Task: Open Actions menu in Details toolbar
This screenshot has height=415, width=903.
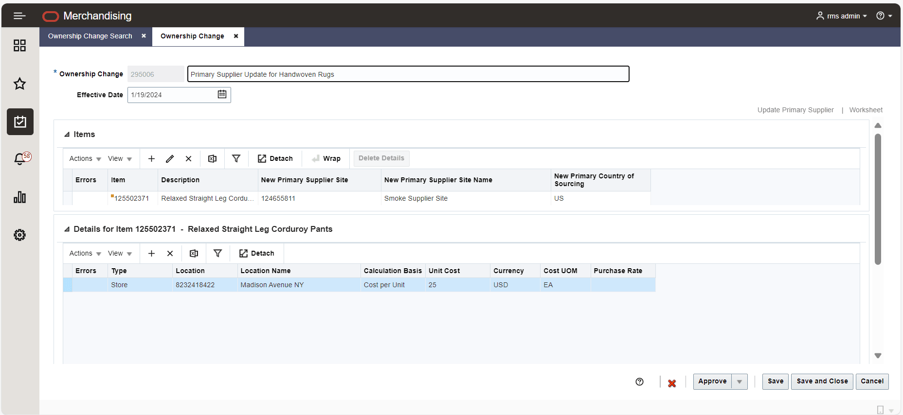Action: 85,254
